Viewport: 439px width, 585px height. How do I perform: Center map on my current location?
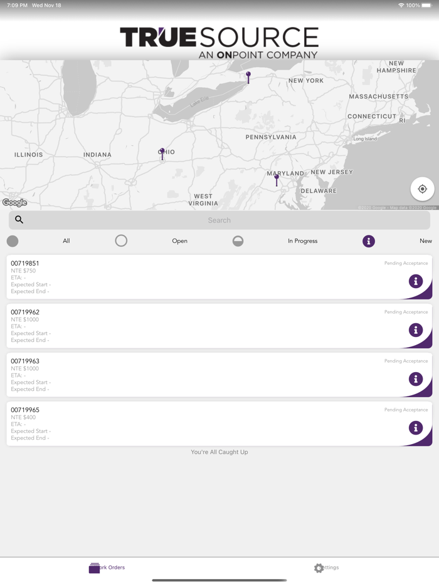click(x=422, y=189)
